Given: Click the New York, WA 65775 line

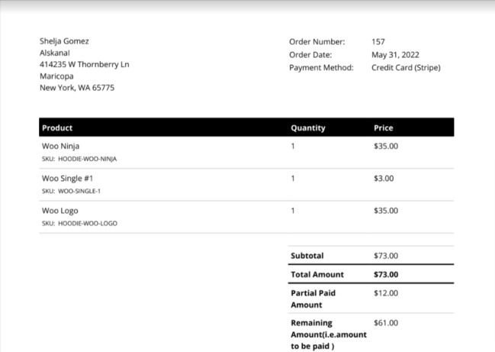Looking at the screenshot, I should 77,88.
